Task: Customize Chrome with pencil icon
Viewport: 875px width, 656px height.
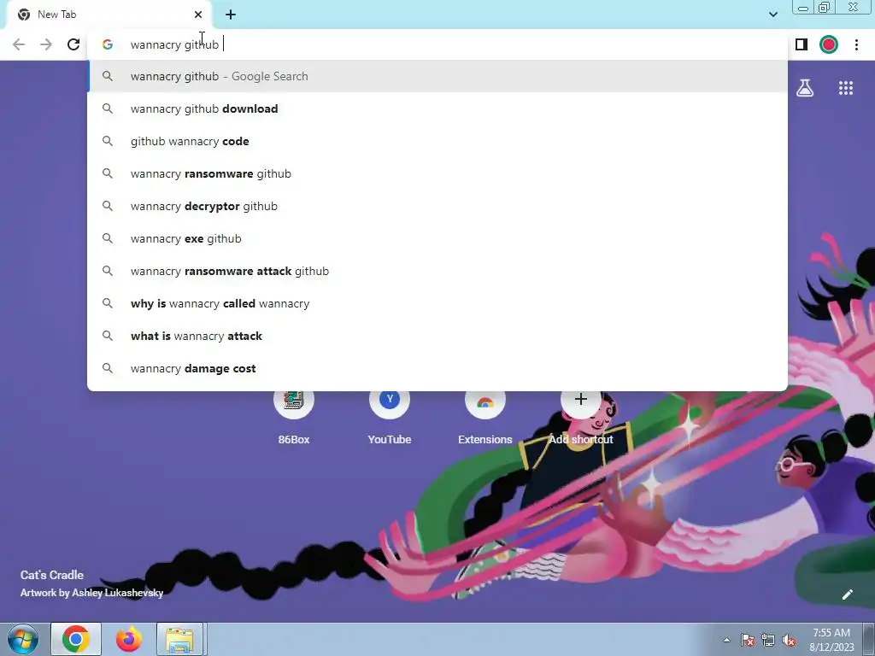Action: tap(847, 594)
